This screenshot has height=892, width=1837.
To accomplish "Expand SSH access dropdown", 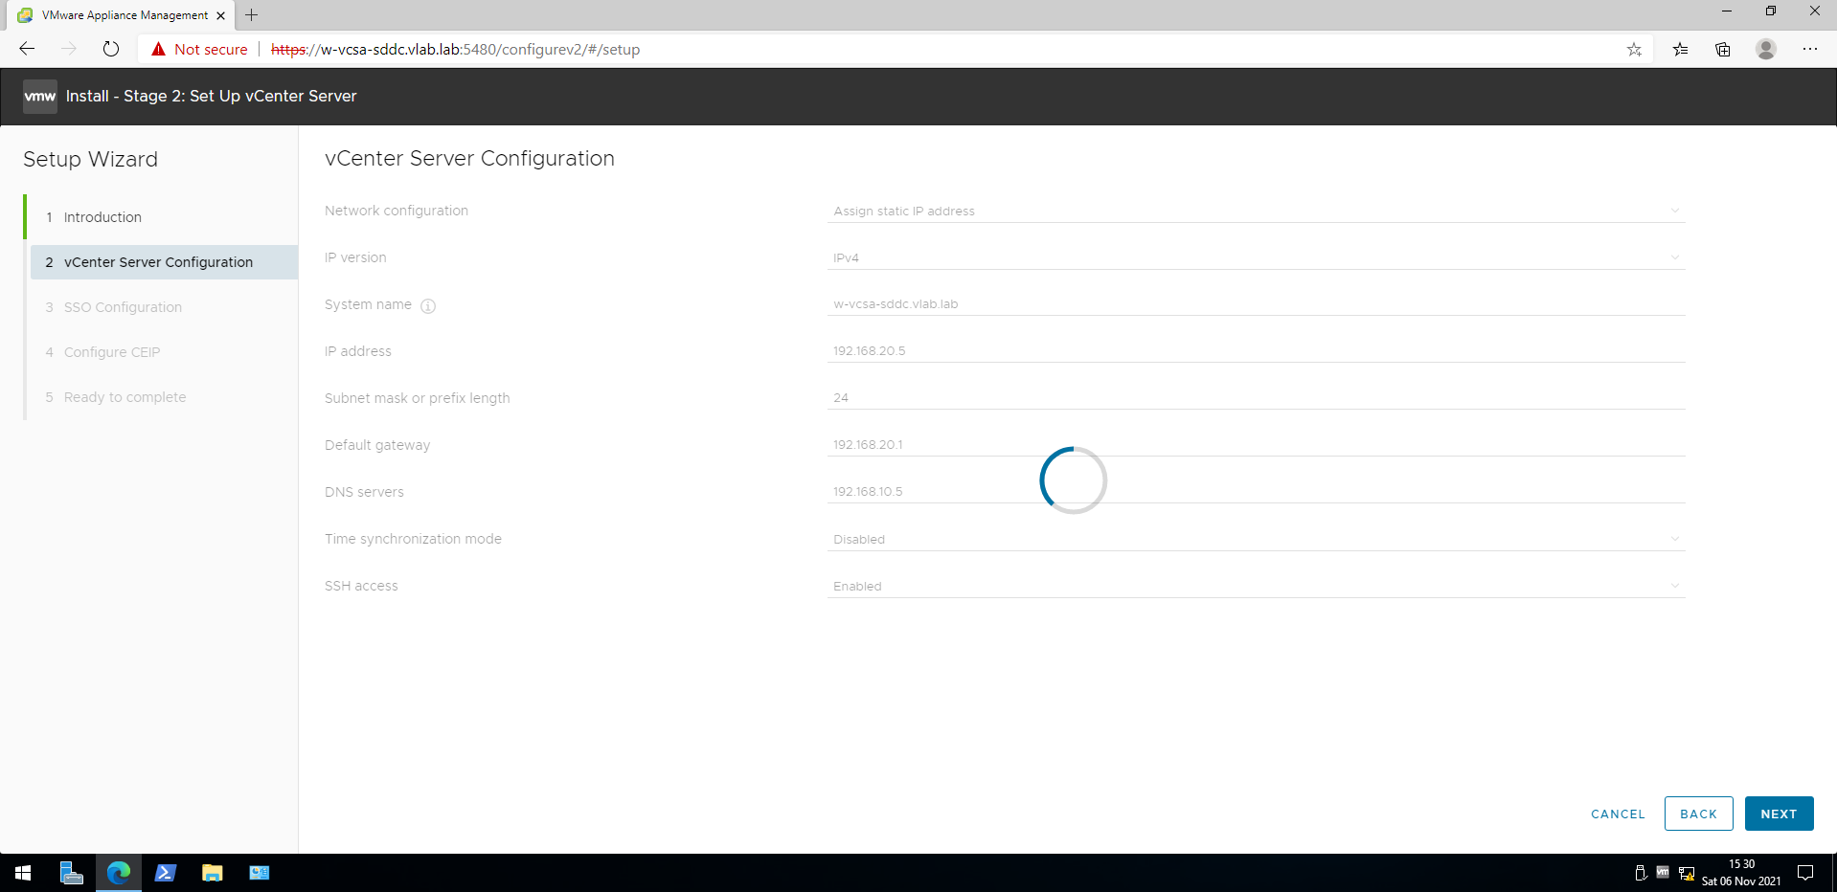I will (x=1256, y=586).
